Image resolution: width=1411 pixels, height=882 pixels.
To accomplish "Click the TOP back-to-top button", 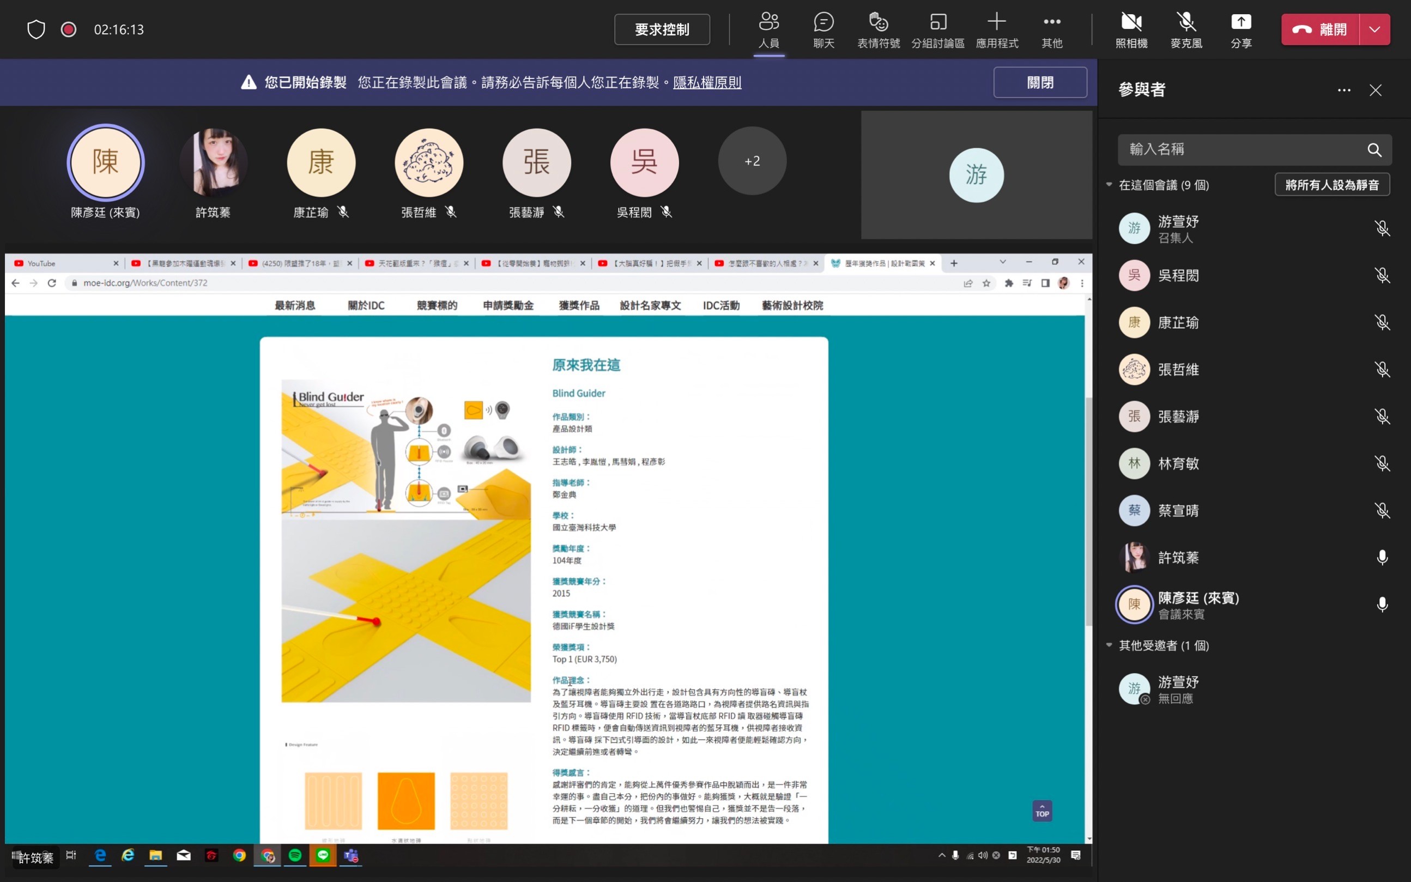I will [x=1042, y=811].
